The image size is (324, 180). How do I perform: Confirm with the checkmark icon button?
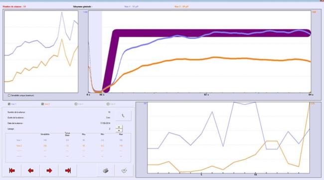point(124,171)
